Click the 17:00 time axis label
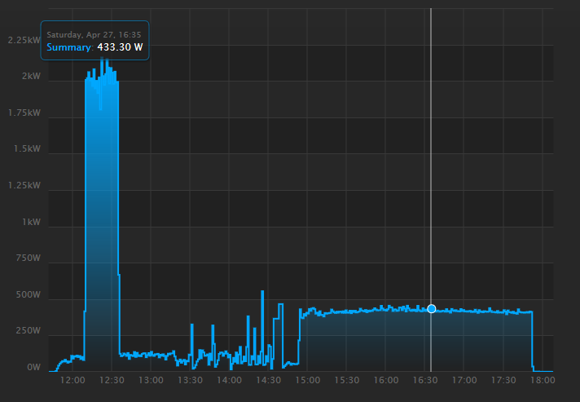Image resolution: width=580 pixels, height=402 pixels. [464, 381]
